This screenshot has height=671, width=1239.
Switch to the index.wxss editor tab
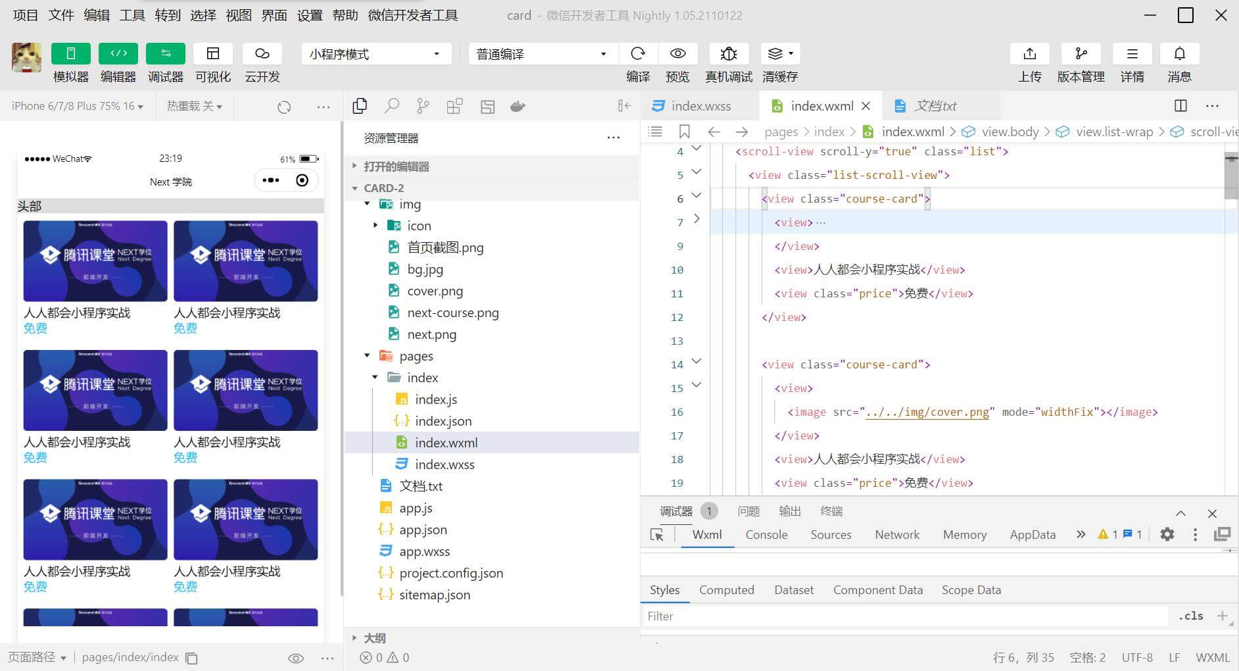point(700,106)
